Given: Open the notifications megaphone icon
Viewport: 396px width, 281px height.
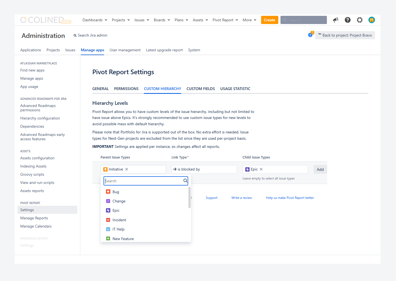Looking at the screenshot, I should click(x=336, y=20).
